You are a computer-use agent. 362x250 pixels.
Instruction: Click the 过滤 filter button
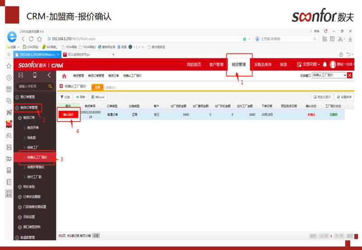click(x=65, y=97)
